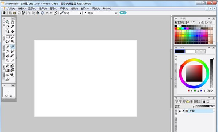Select the Gradient tool
The height and width of the screenshot is (132, 218).
coord(8,70)
